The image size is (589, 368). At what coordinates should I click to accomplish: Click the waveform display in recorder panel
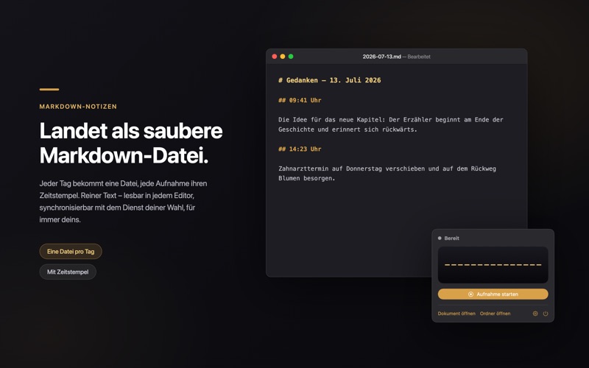[x=493, y=265]
